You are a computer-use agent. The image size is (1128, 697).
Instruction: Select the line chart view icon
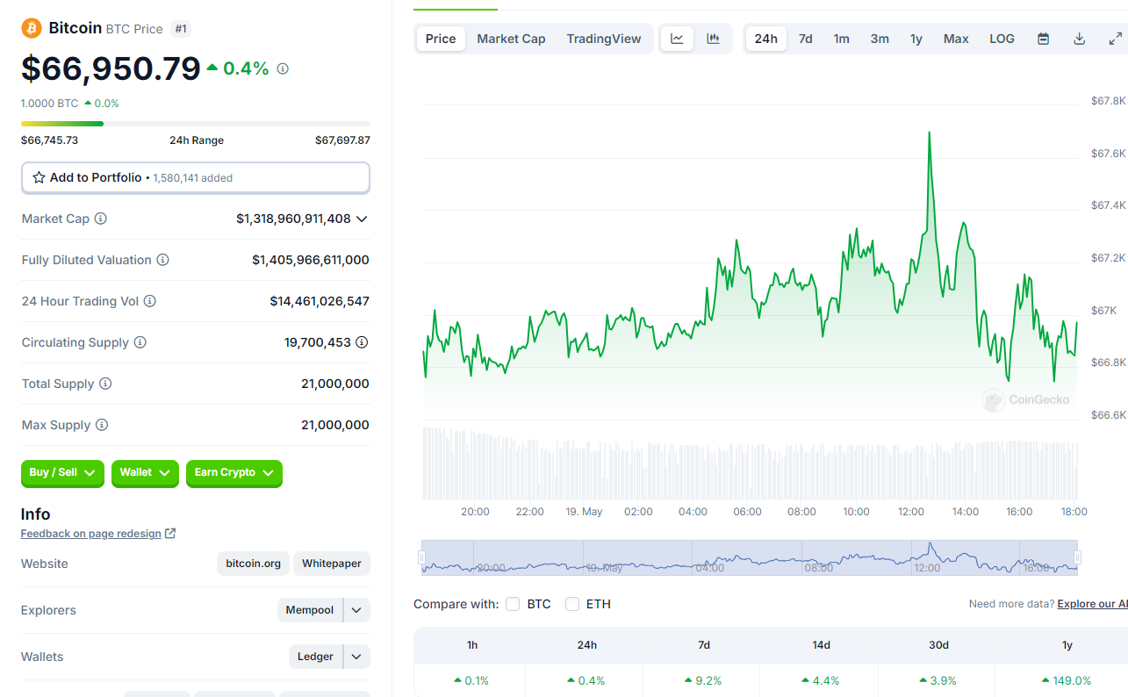[677, 39]
